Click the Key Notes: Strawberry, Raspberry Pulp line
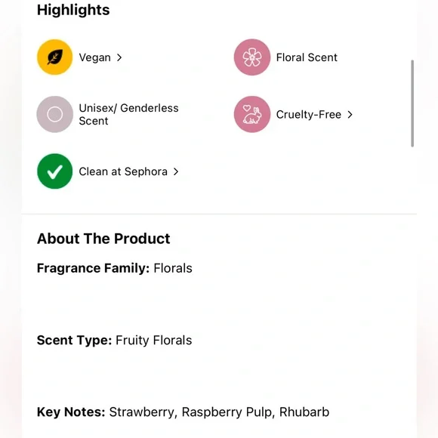438x438 pixels. tap(183, 412)
